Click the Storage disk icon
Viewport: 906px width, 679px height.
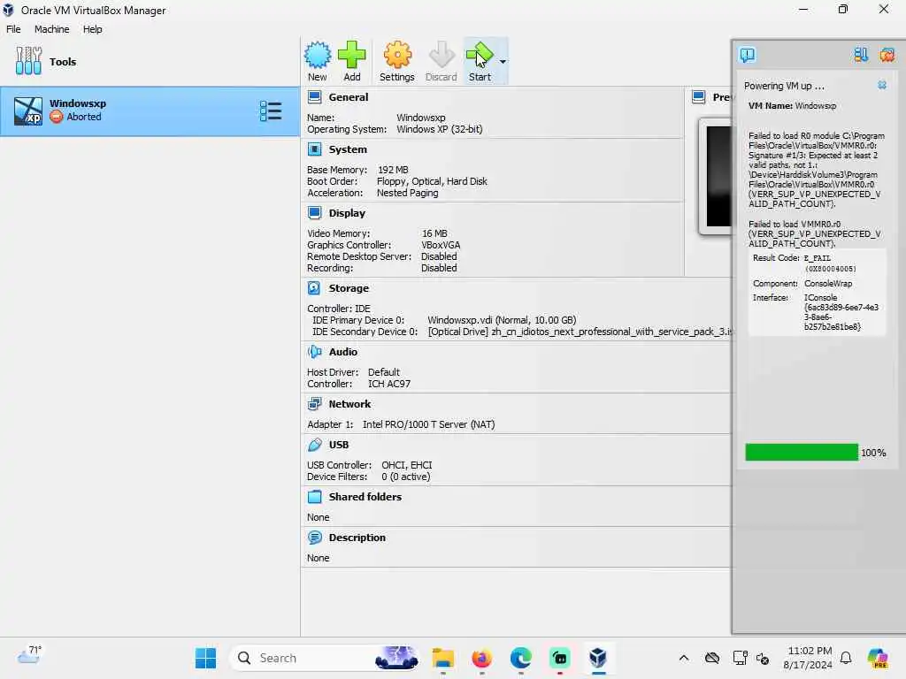(x=314, y=288)
